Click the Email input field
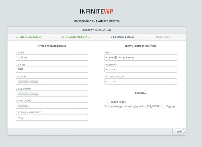Screen dimensions: 202x147 point(141,57)
